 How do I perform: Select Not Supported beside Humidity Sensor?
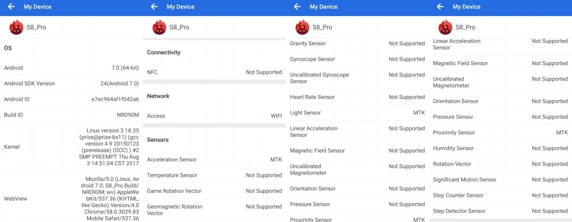(550, 148)
